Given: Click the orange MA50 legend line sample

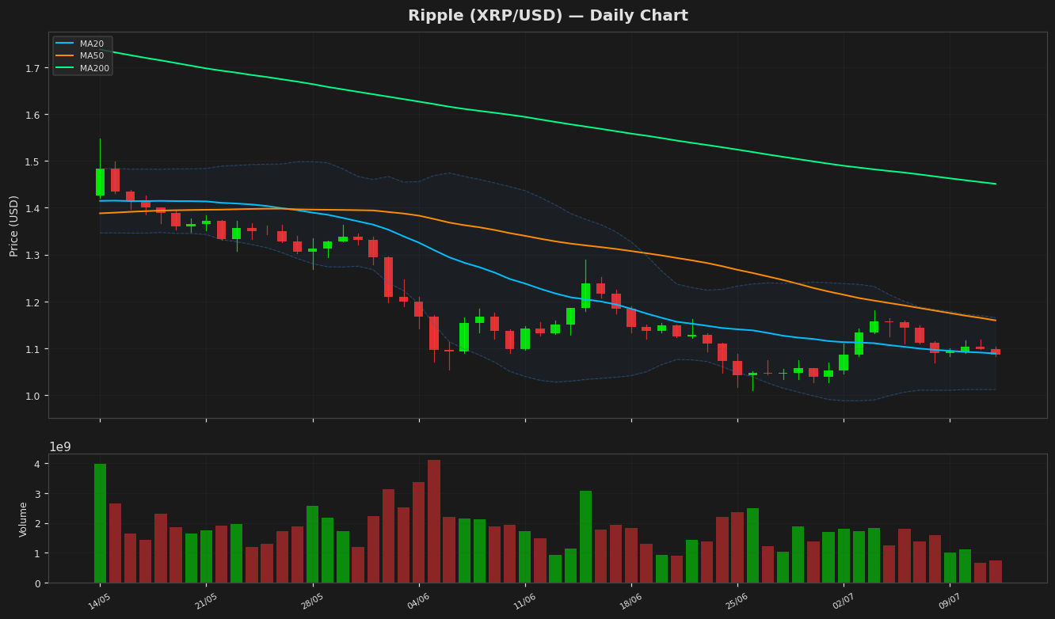Looking at the screenshot, I should coord(66,56).
